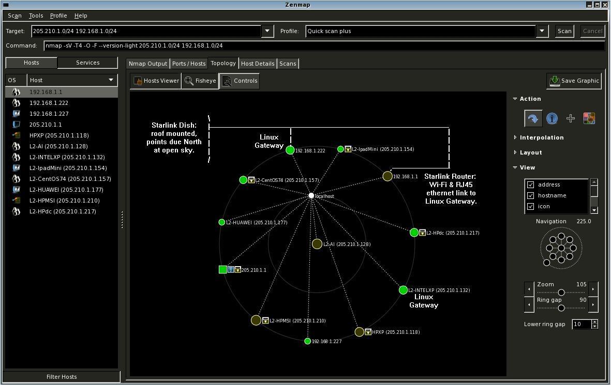This screenshot has height=385, width=611.
Task: Click the wireless icon beside 205.210.1.1 node
Action: [231, 269]
